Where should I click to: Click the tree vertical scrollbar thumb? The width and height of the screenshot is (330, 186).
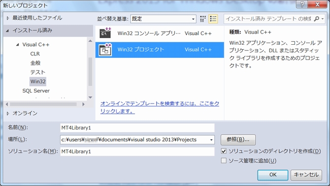(90, 72)
